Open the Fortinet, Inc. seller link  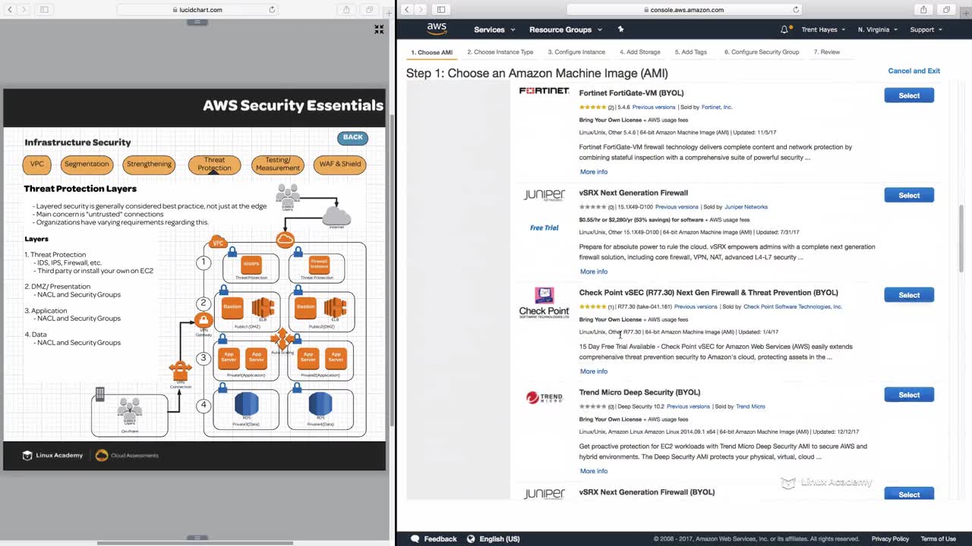pos(717,107)
